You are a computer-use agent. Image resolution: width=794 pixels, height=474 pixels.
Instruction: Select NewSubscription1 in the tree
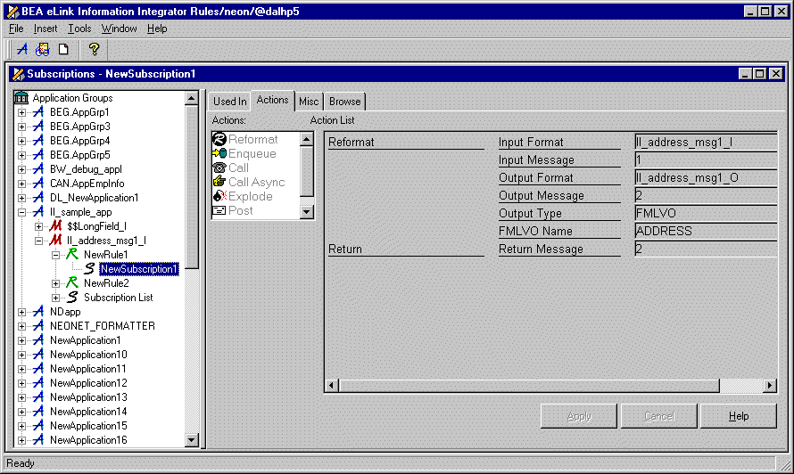pos(139,268)
